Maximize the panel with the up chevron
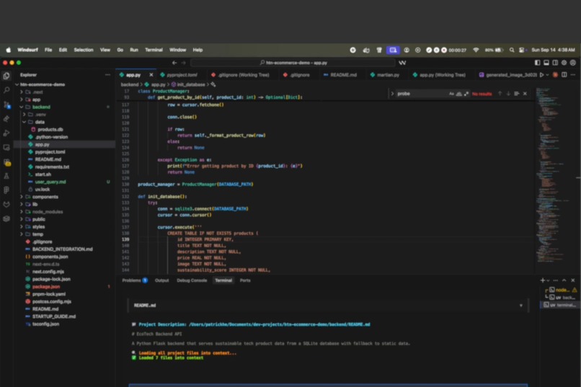The image size is (581, 387). tap(564, 280)
